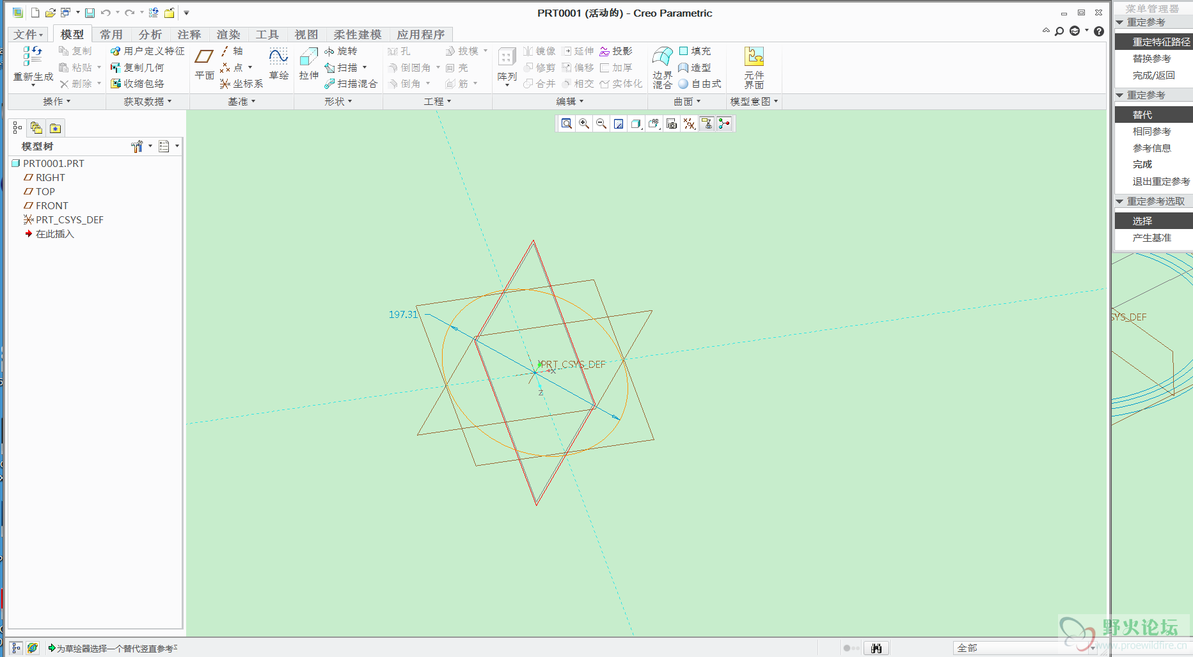This screenshot has height=657, width=1193.
Task: Click the 轴 axis tool
Action: [x=232, y=51]
